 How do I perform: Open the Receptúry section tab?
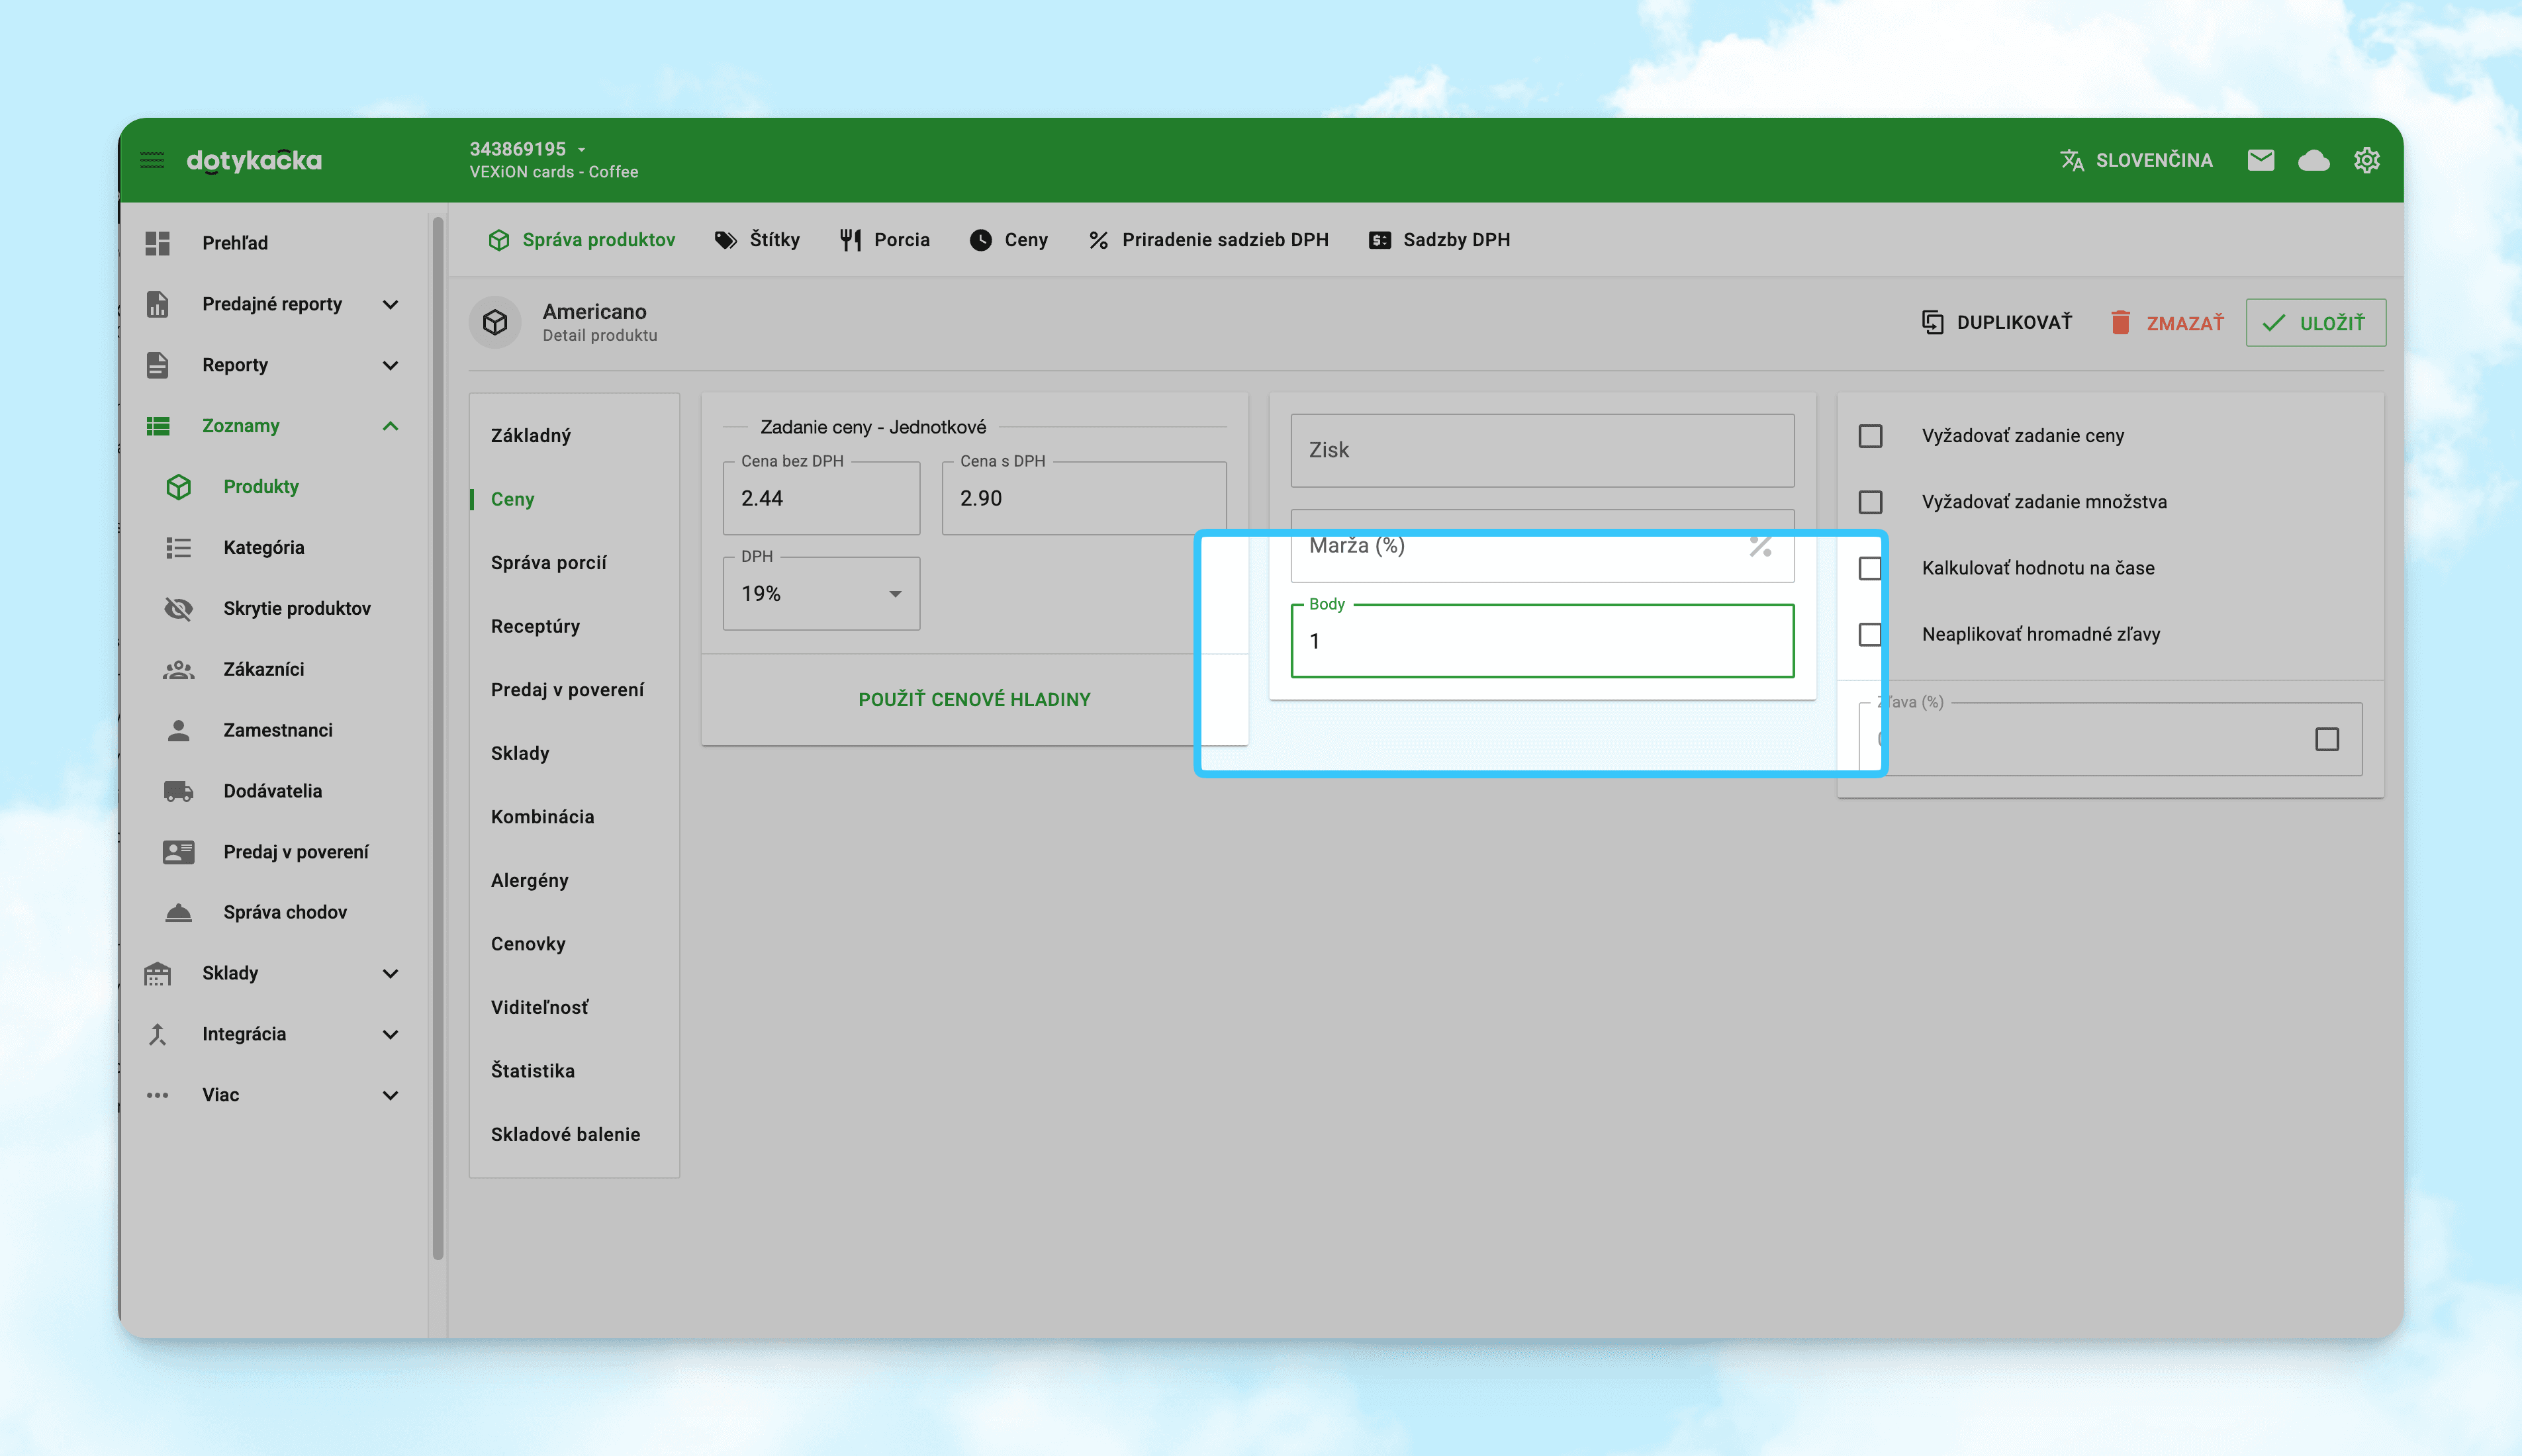coord(535,626)
